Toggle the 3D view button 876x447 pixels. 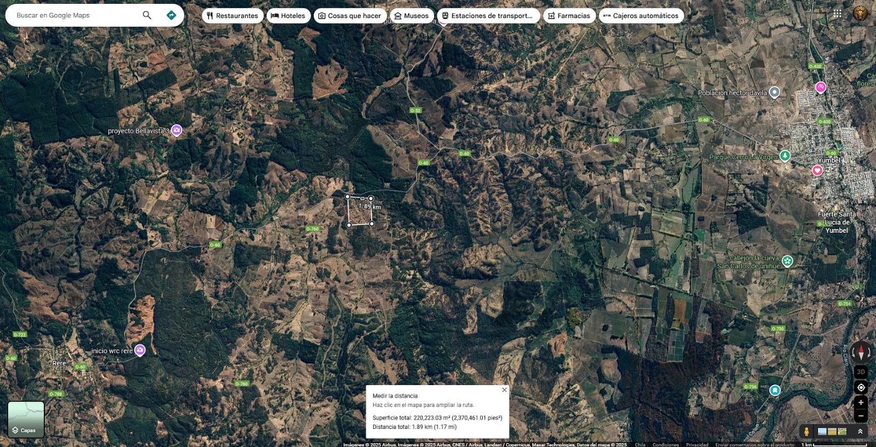(861, 372)
